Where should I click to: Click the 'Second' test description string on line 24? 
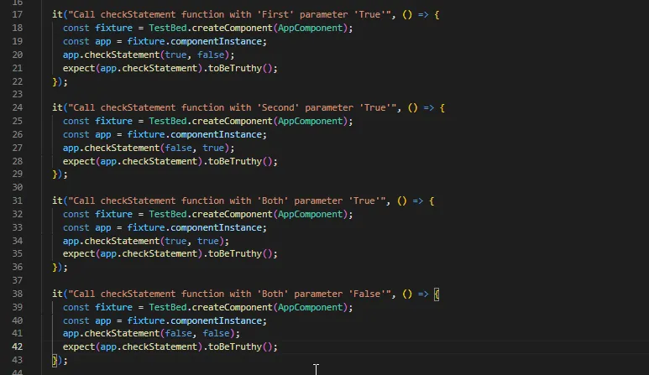[x=233, y=107]
